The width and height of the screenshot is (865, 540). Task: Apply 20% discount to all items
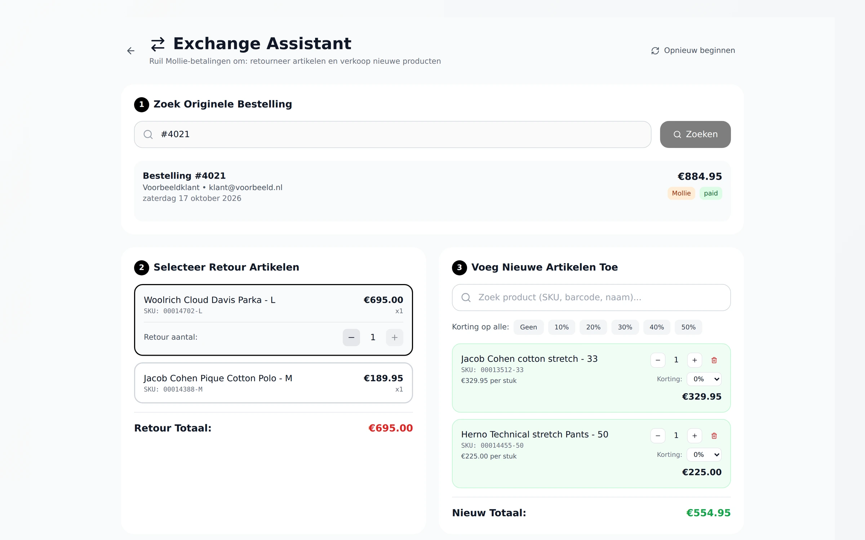pos(593,327)
